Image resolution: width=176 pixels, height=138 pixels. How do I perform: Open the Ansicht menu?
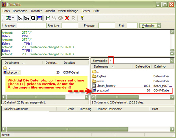click(50, 11)
